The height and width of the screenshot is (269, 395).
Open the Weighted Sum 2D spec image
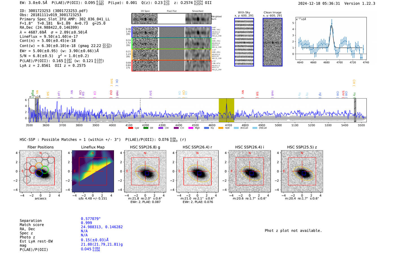(x=145, y=19)
